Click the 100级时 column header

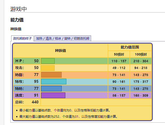point(141,54)
